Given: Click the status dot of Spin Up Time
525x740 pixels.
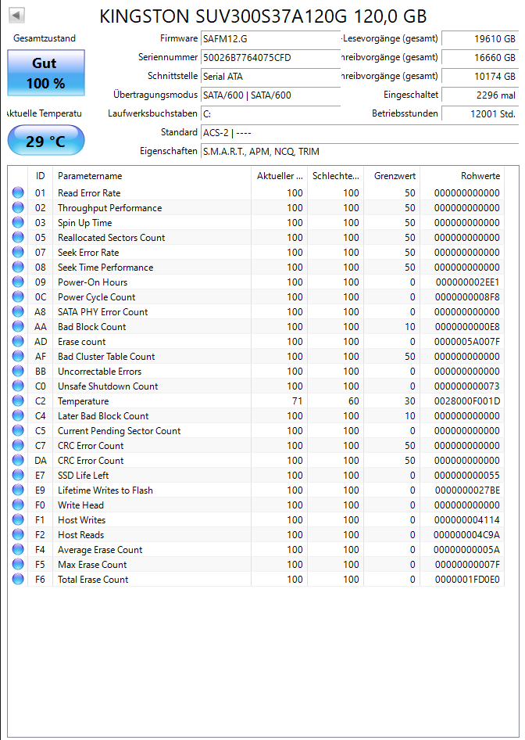Looking at the screenshot, I should tap(18, 222).
